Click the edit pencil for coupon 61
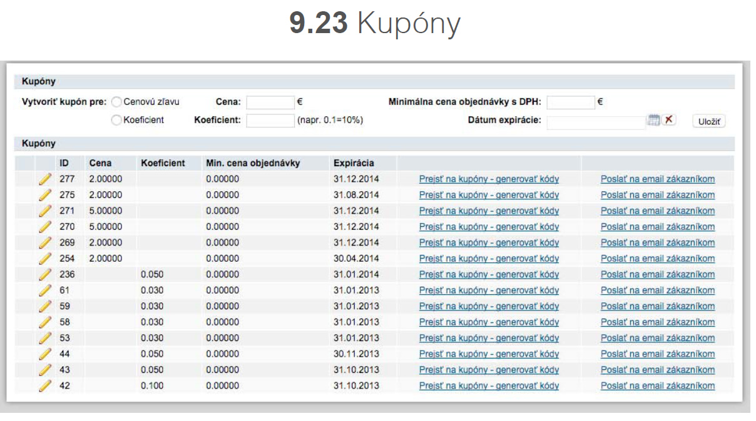The height and width of the screenshot is (421, 756). (44, 290)
